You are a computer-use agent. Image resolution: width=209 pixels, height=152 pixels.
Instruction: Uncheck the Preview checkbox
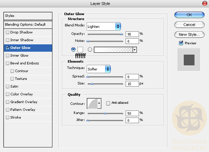coord(181,43)
